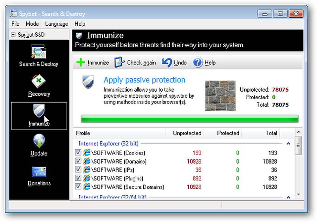Image resolution: width=317 pixels, height=222 pixels.
Task: Click the vertical scrollbar thumb of the list
Action: [298, 145]
